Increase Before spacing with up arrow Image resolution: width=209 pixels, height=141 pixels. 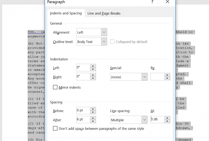pyautogui.click(x=93, y=109)
